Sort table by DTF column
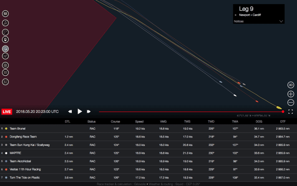The width and height of the screenshot is (297, 186). [282, 122]
